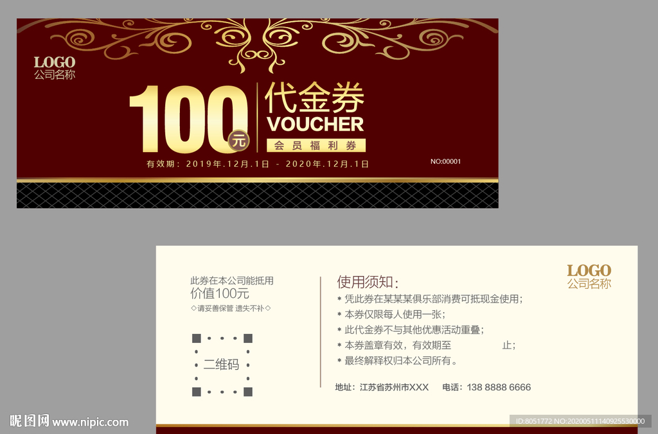Click the www.nipic.com watermark link
Image resolution: width=658 pixels, height=434 pixels.
pos(90,422)
